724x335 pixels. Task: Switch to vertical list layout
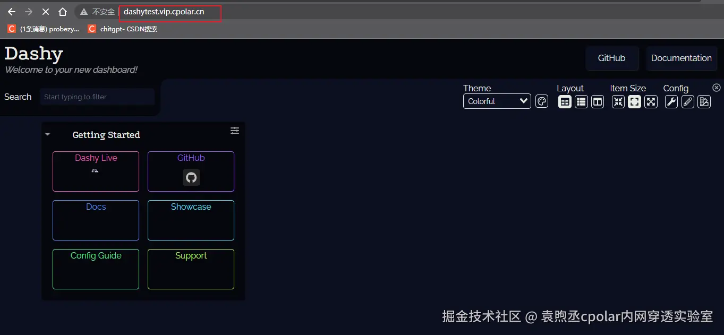tap(582, 101)
